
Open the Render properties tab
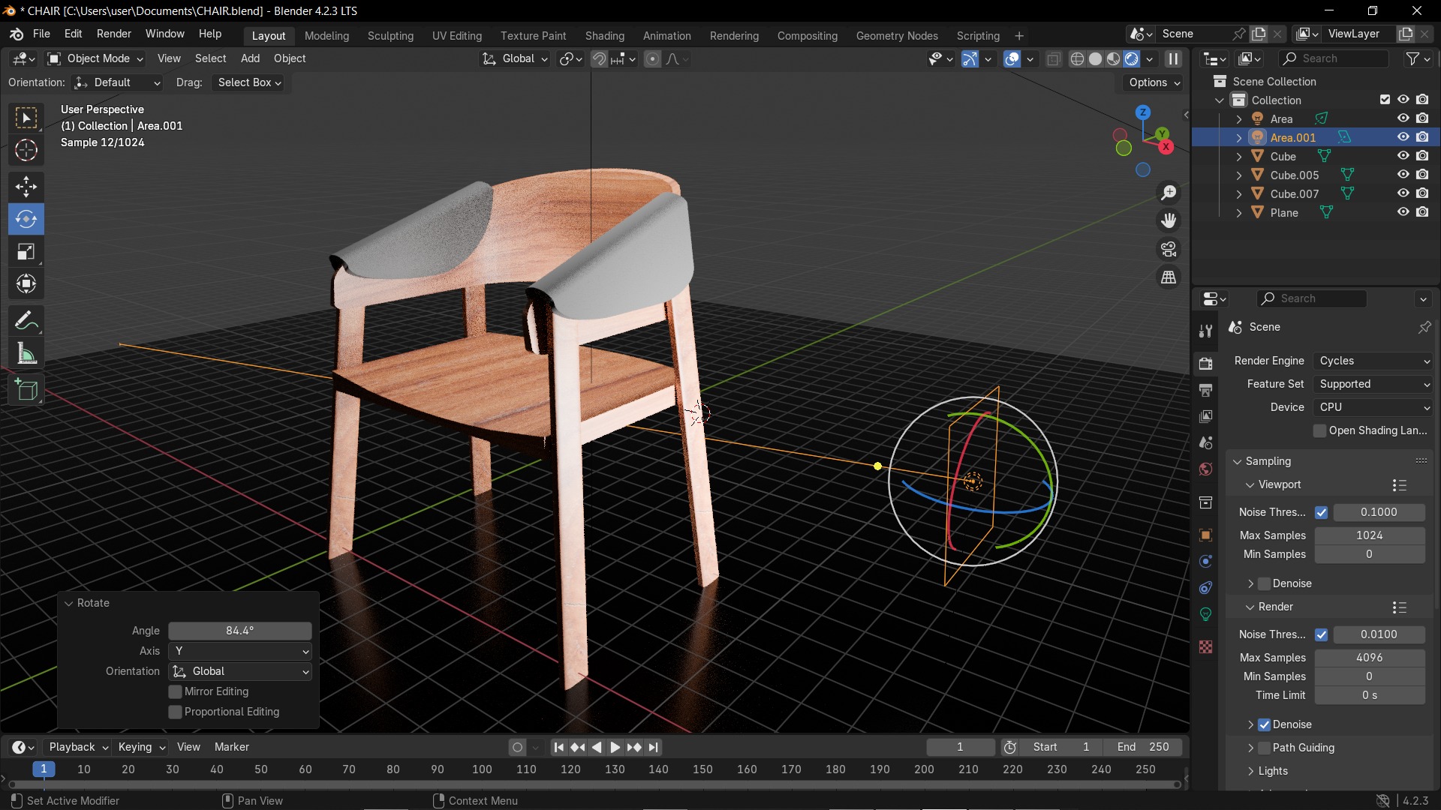pos(1206,364)
